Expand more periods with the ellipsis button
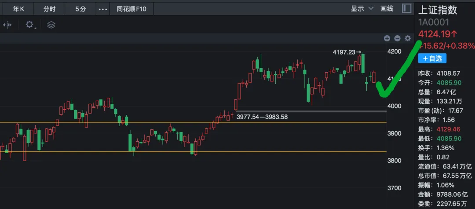 [103, 9]
